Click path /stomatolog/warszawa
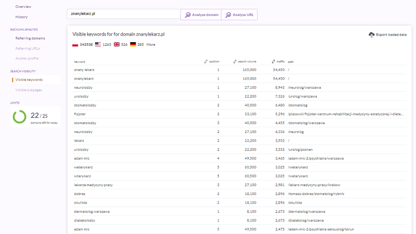The width and height of the screenshot is (416, 234). [306, 123]
